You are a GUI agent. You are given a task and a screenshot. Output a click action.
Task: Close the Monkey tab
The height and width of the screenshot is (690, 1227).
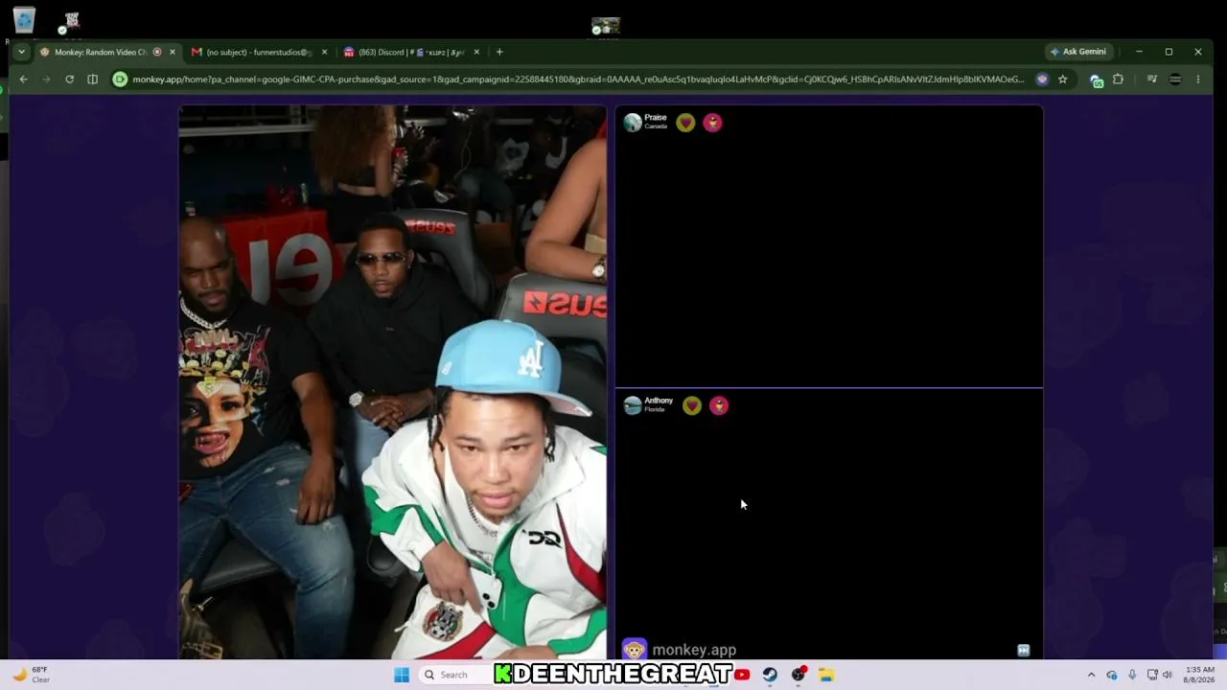(x=173, y=52)
